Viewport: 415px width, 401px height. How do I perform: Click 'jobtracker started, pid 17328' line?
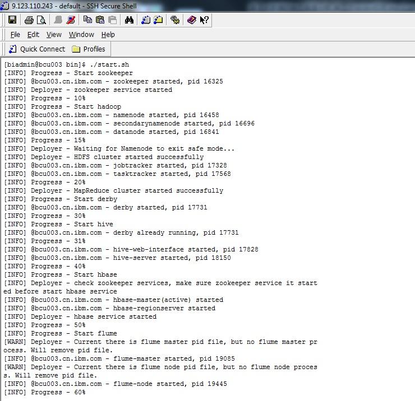(116, 165)
